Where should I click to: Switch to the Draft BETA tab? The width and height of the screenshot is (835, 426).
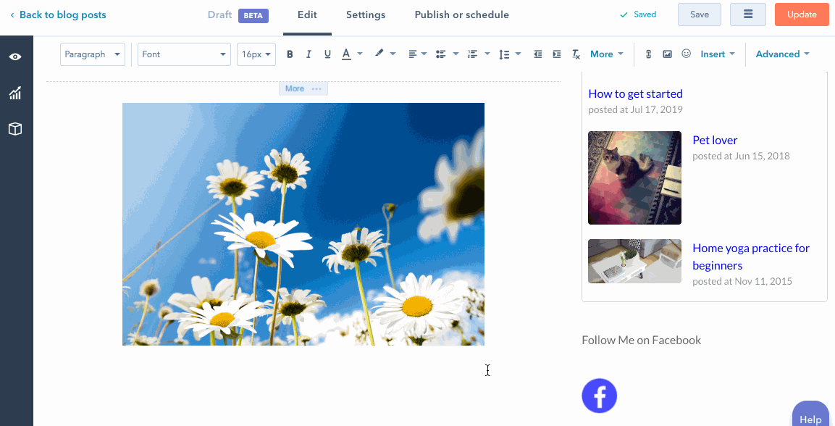[x=238, y=15]
